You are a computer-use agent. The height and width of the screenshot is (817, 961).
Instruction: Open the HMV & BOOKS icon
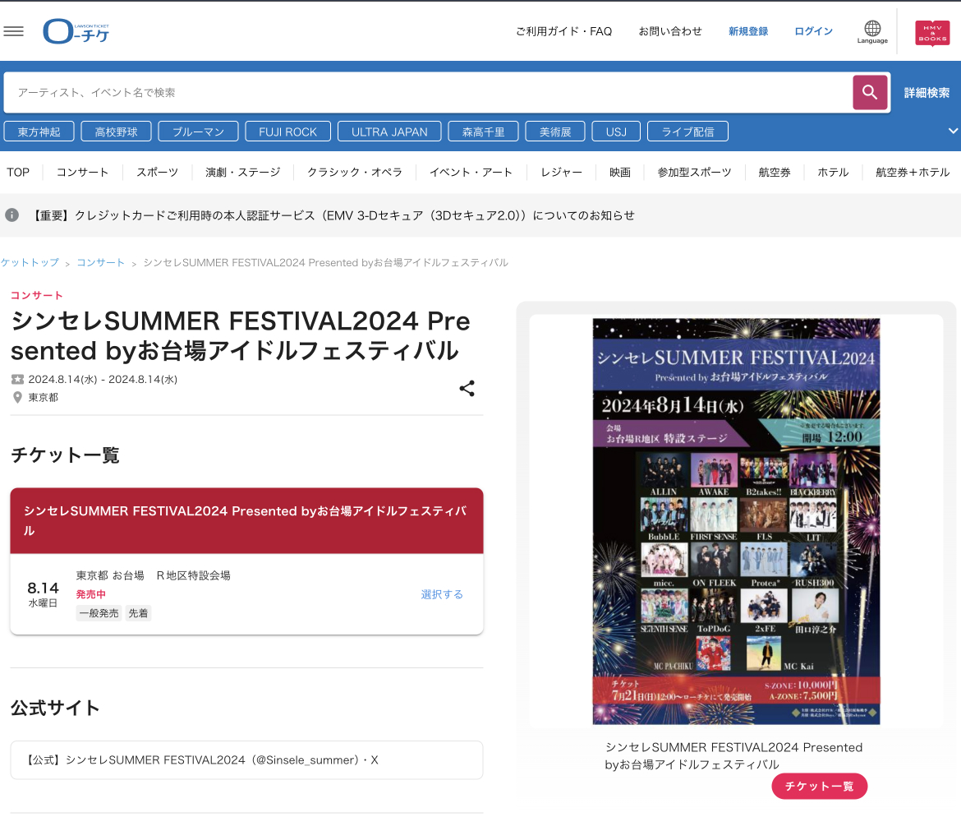(x=932, y=32)
